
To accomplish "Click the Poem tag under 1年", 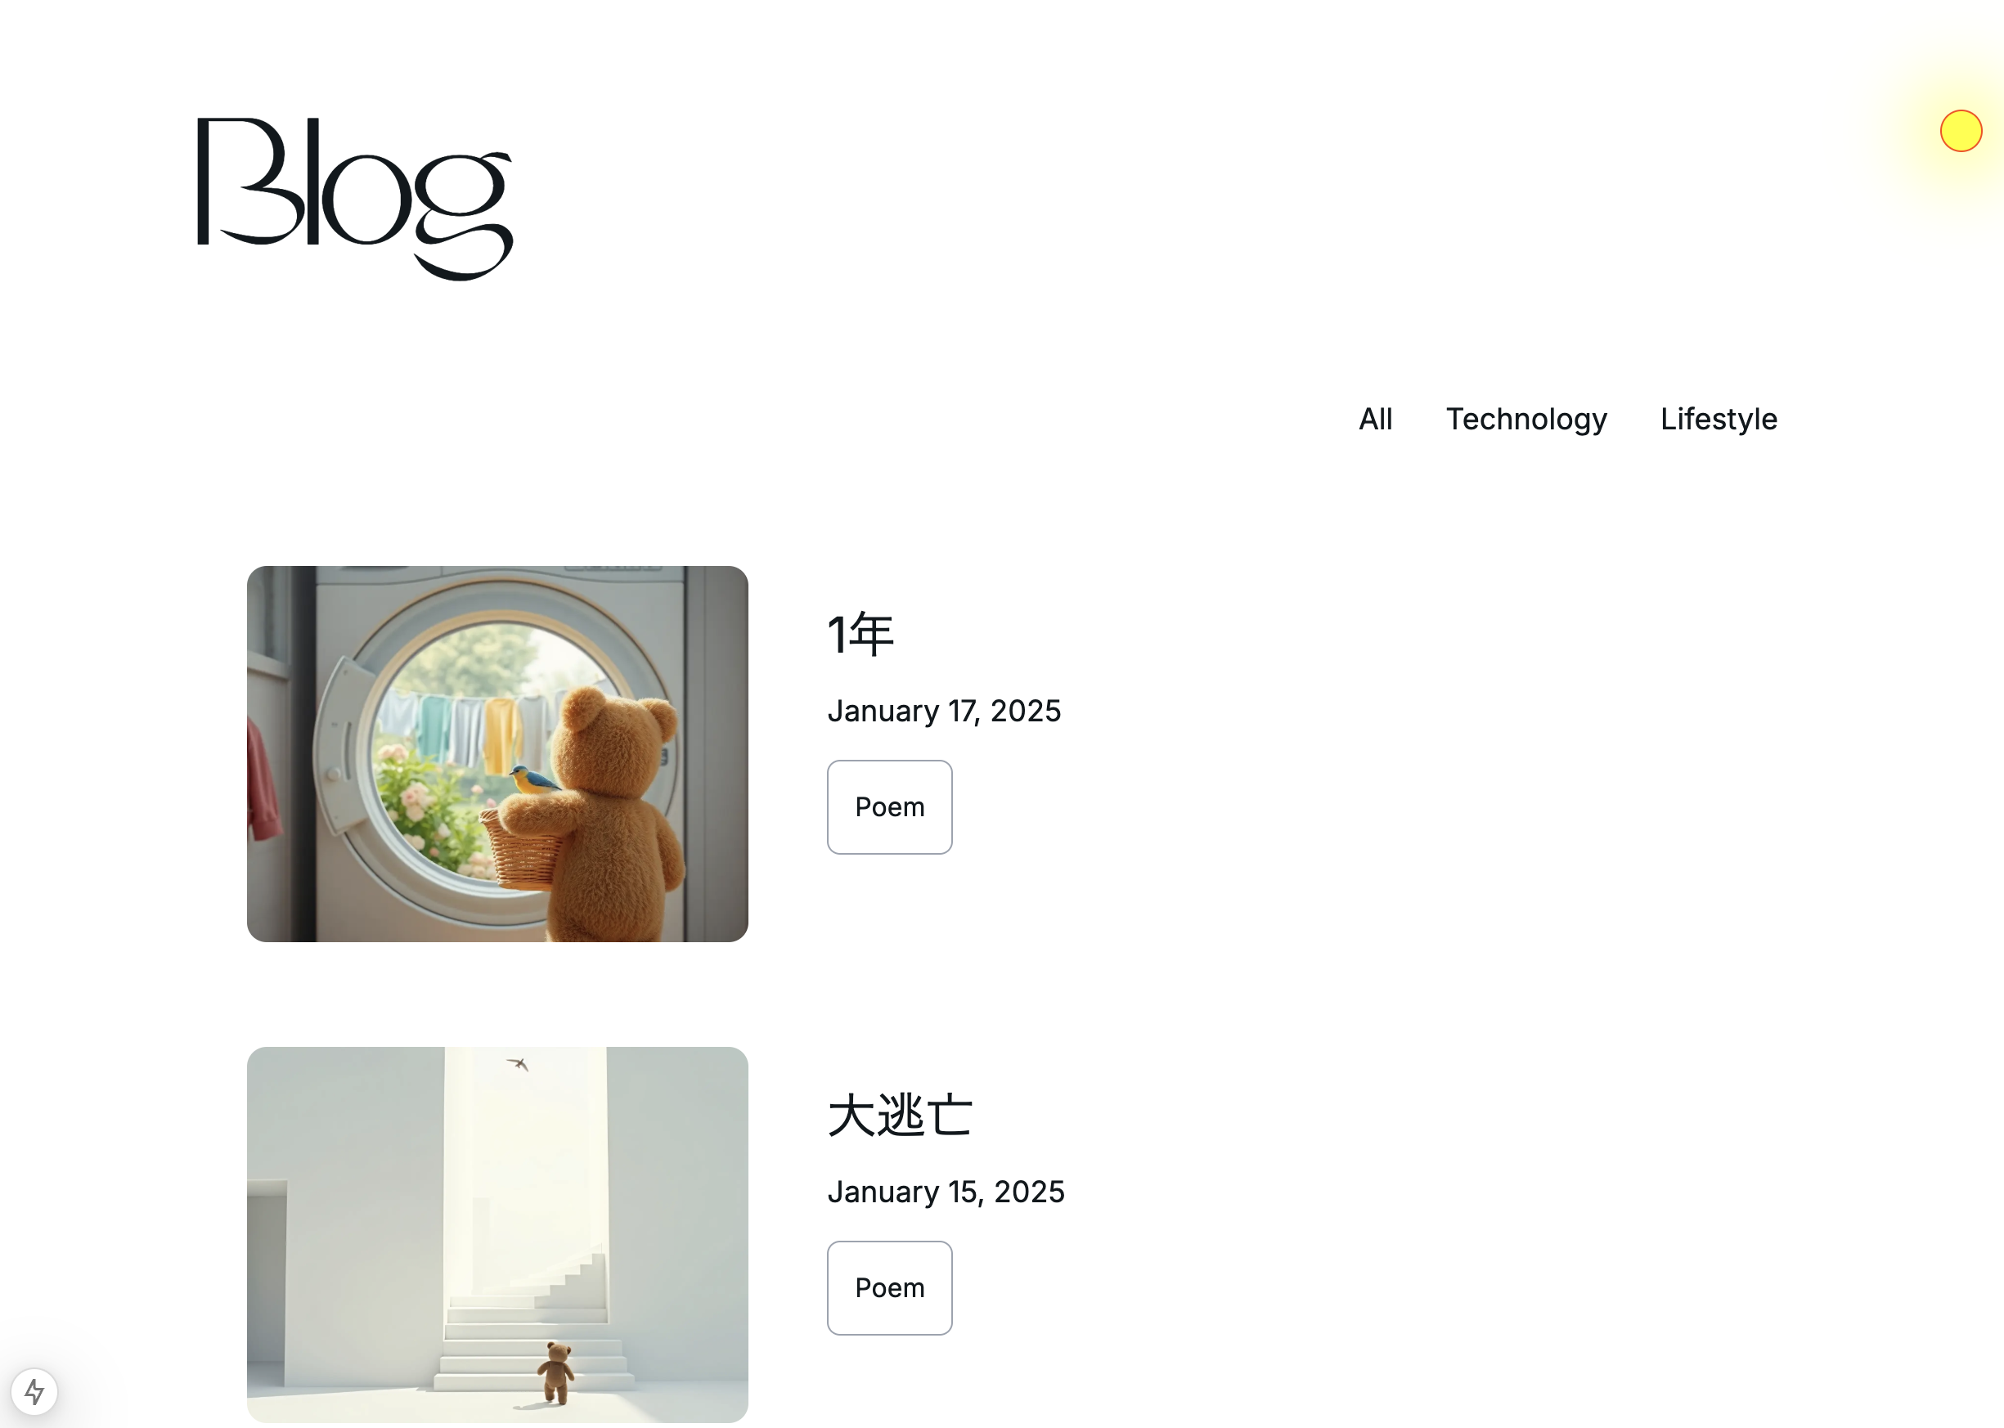I will (x=889, y=806).
